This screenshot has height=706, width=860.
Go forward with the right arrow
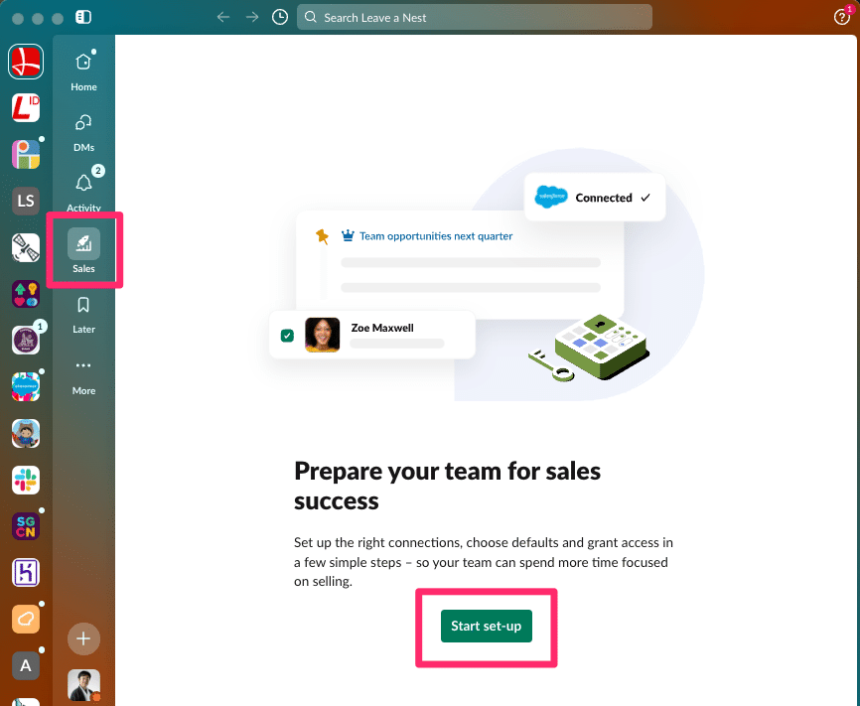pyautogui.click(x=252, y=17)
